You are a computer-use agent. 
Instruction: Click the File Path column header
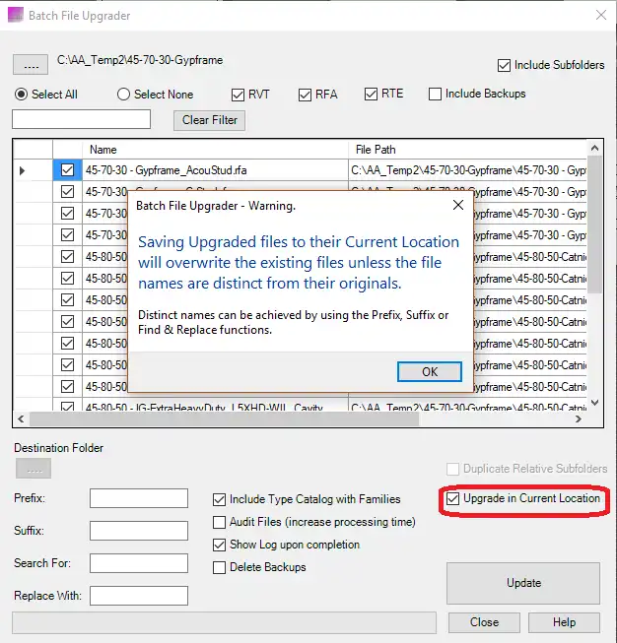tap(467, 150)
